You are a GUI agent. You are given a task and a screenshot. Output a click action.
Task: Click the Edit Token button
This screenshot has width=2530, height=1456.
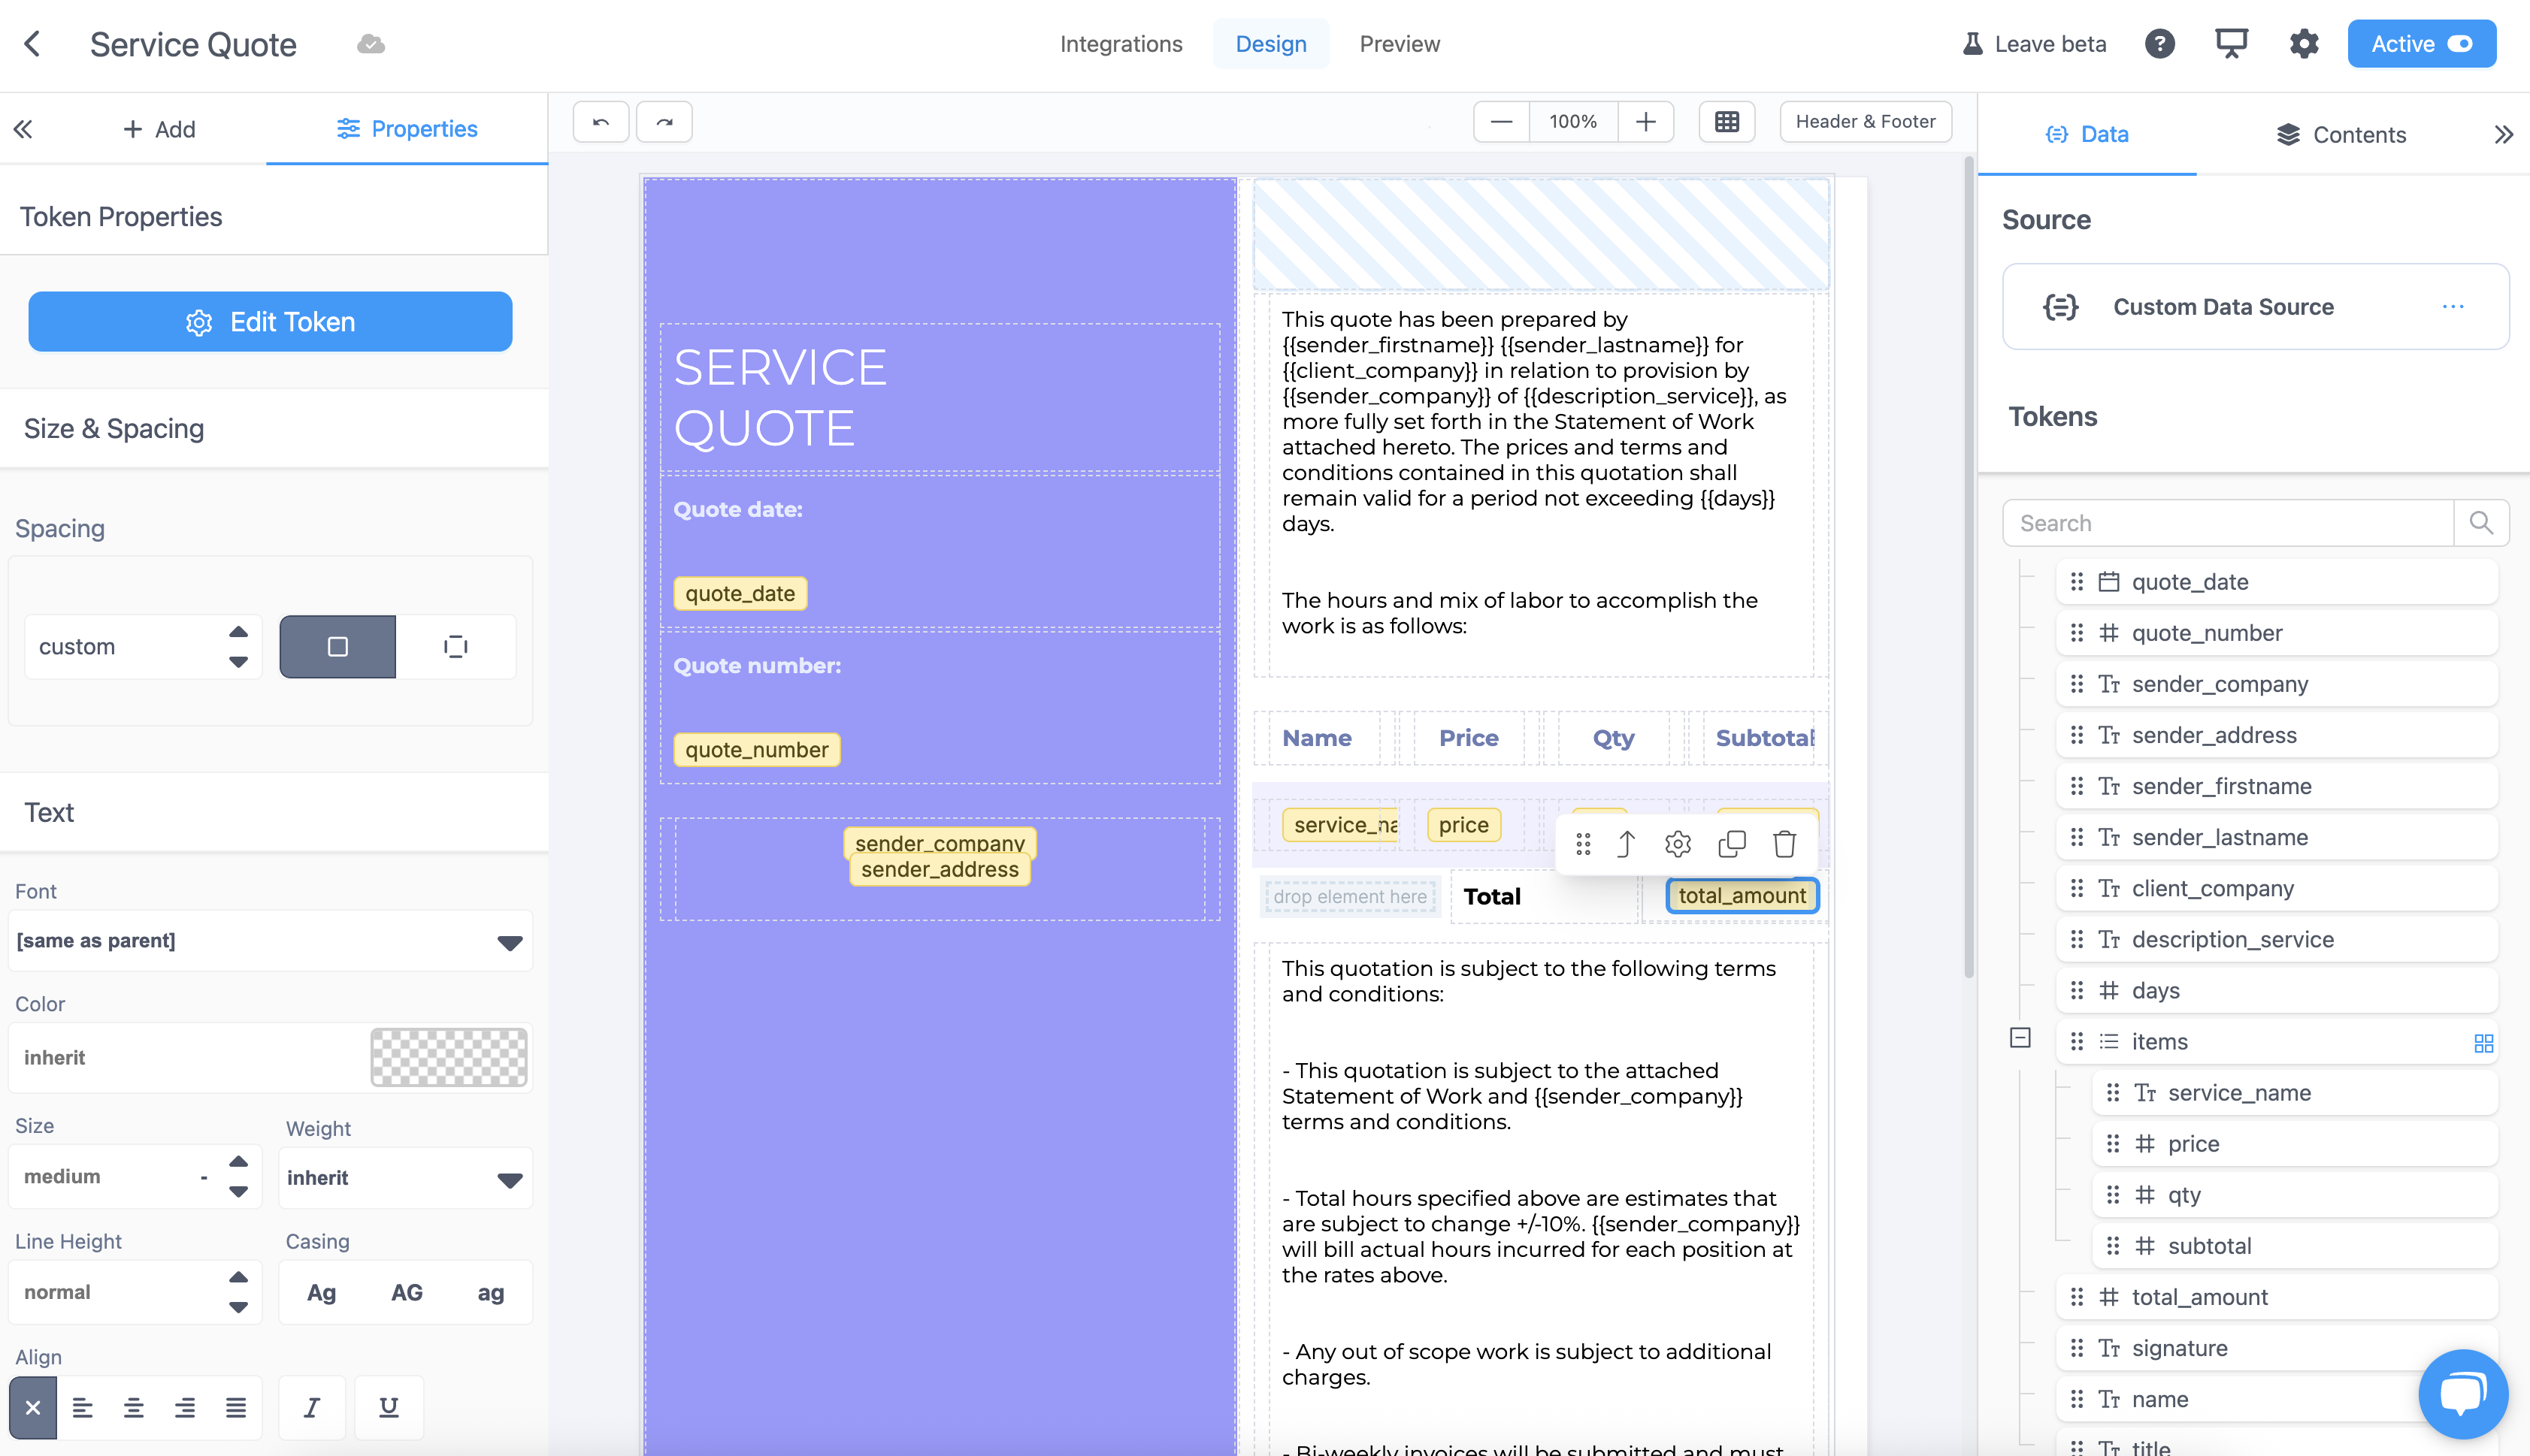click(270, 322)
